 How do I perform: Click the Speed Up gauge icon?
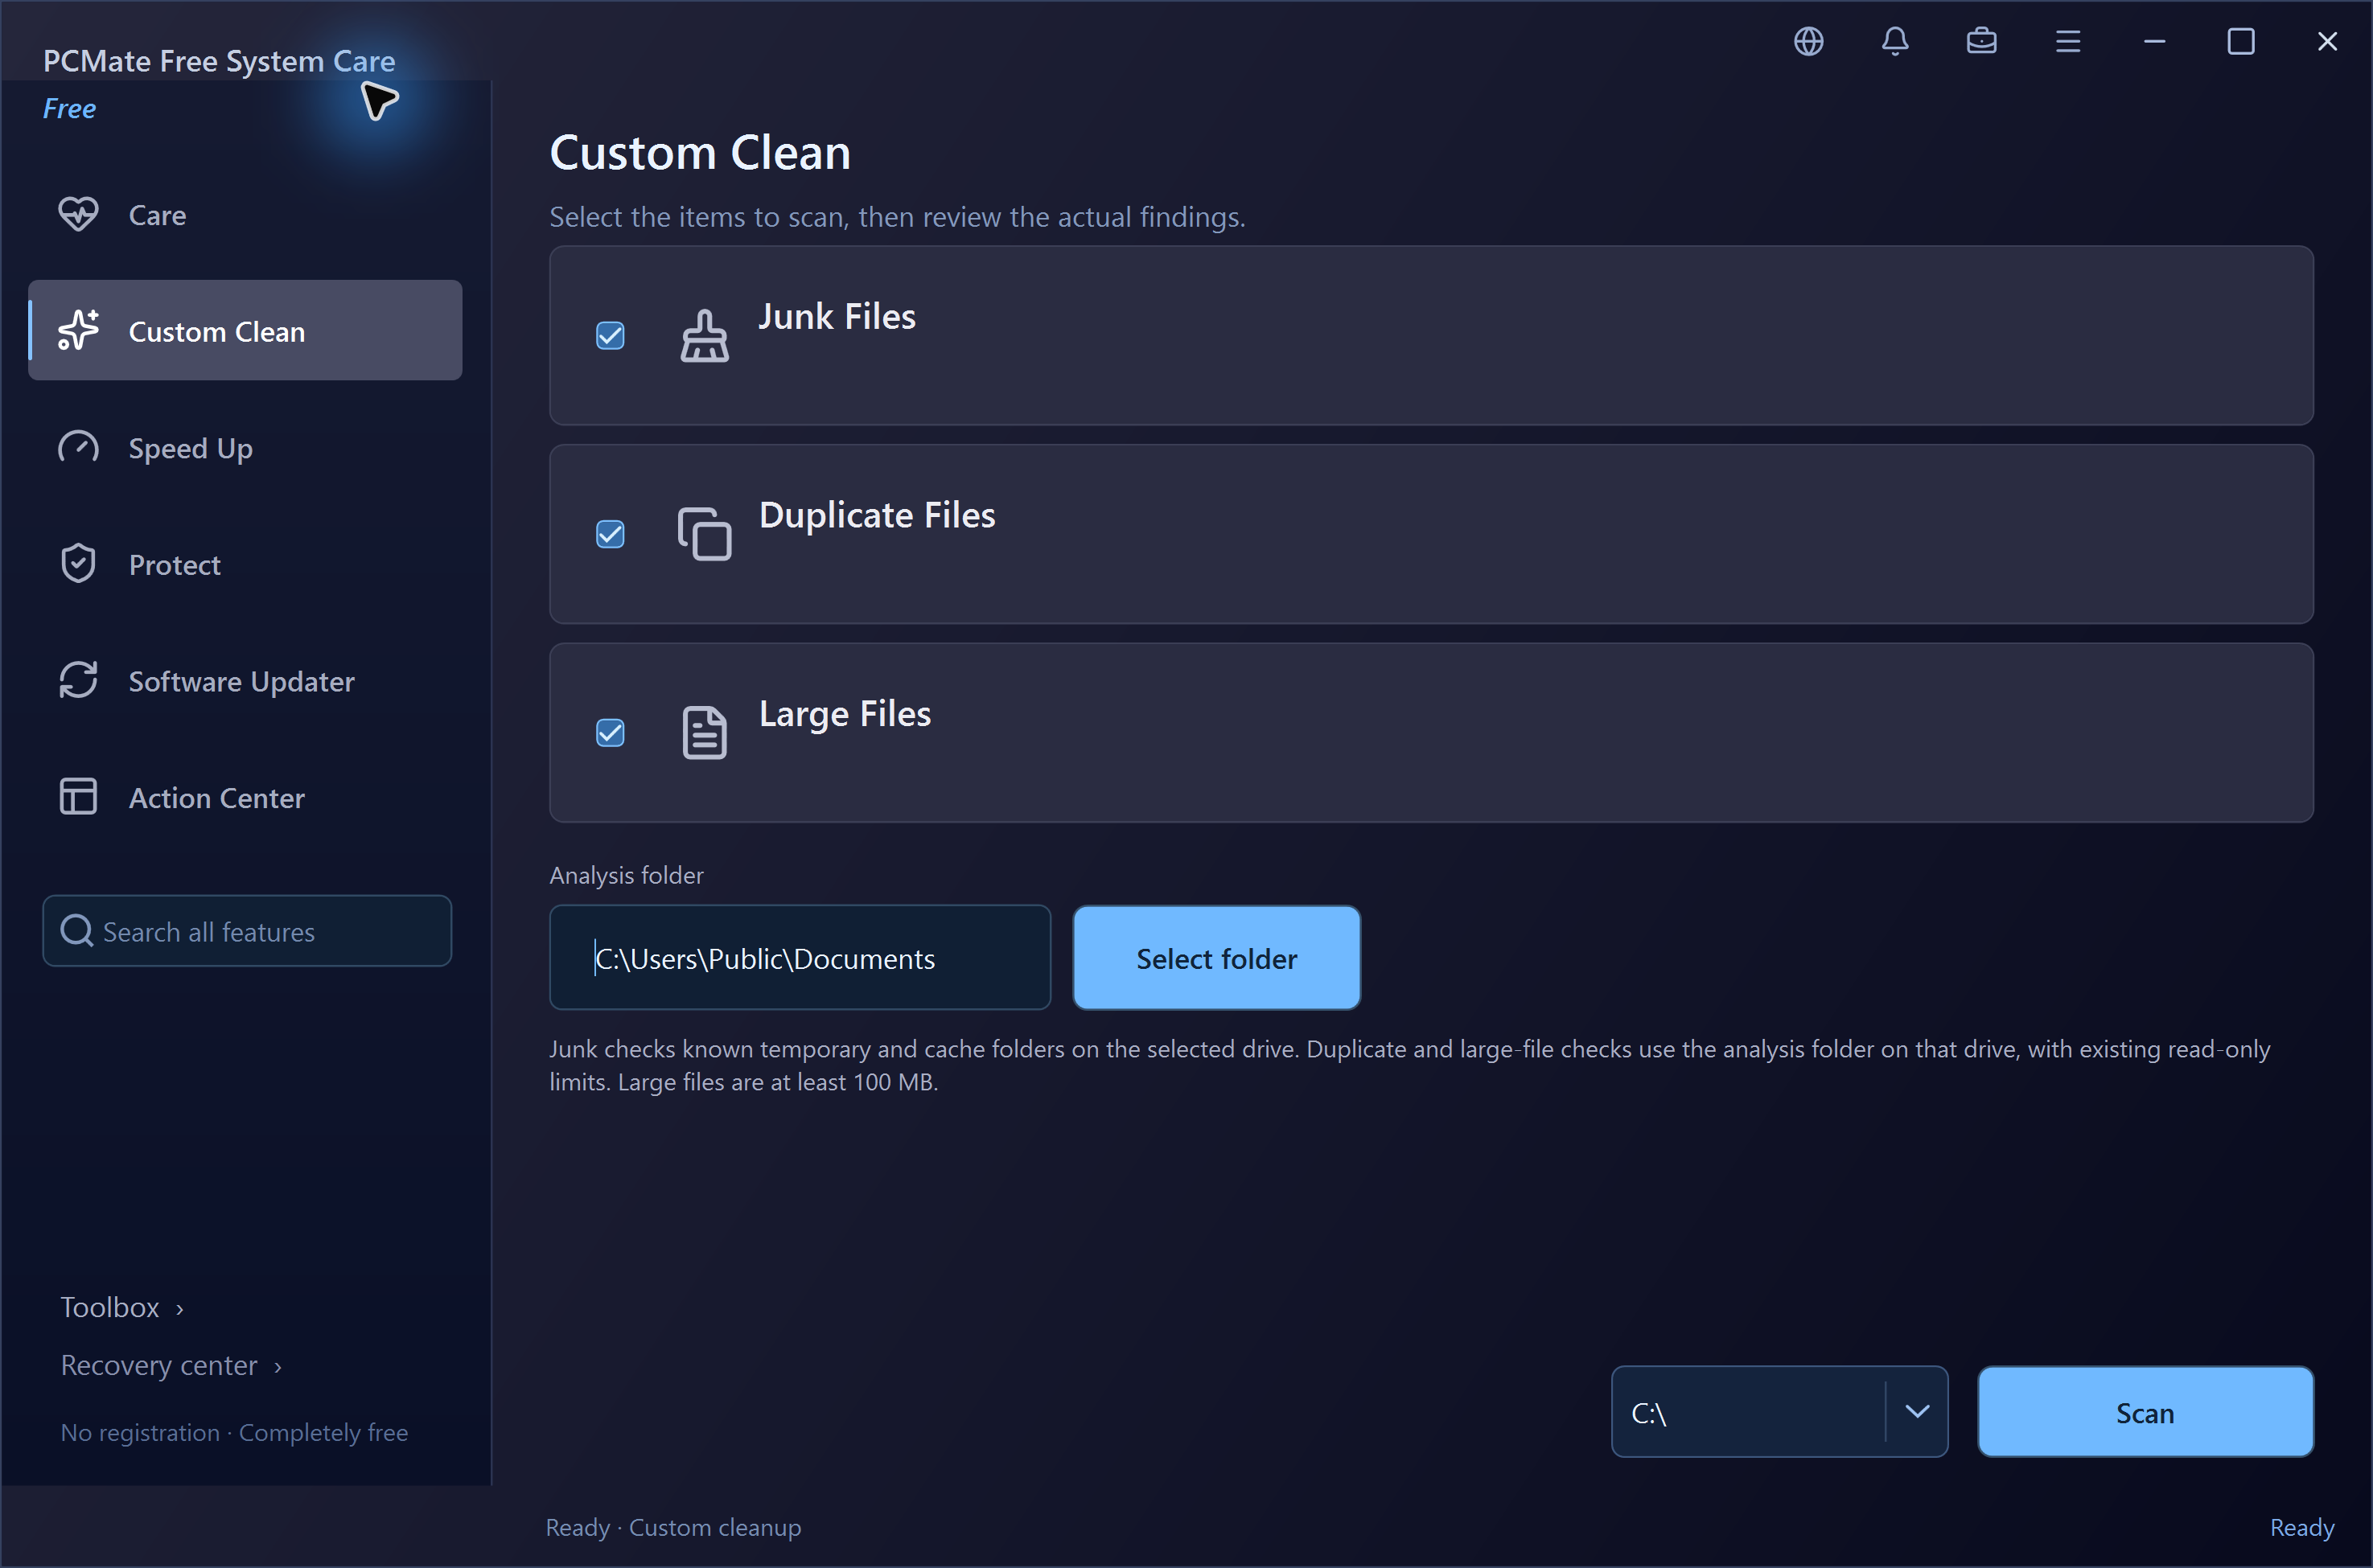(78, 447)
